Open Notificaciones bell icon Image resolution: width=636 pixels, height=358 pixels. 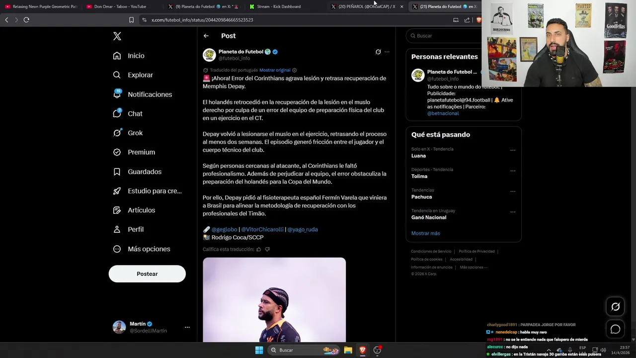[117, 94]
